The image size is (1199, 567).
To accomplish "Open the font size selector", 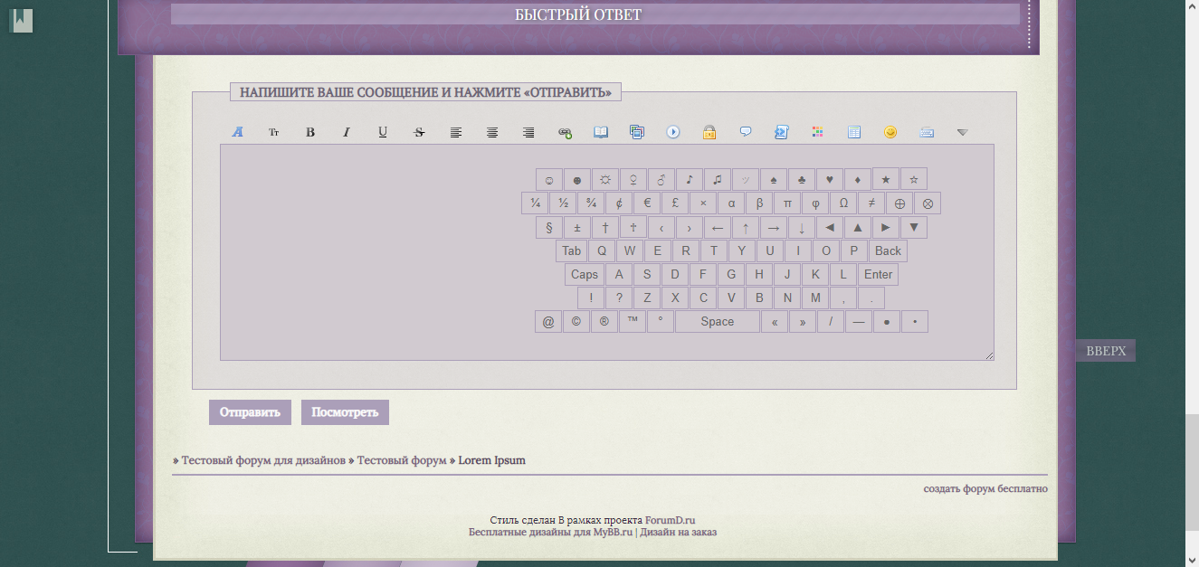I will click(274, 132).
